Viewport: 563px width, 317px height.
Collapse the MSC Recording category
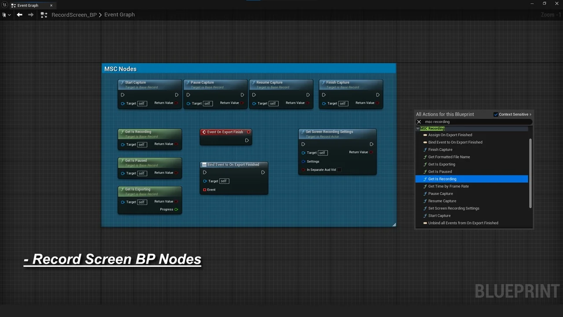[x=418, y=129]
